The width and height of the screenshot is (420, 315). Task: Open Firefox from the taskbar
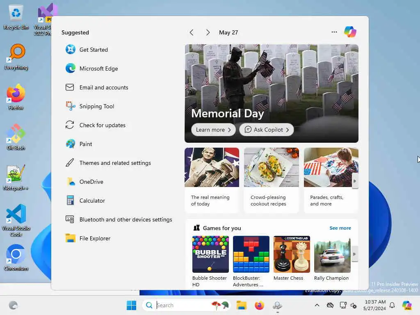pos(259,305)
